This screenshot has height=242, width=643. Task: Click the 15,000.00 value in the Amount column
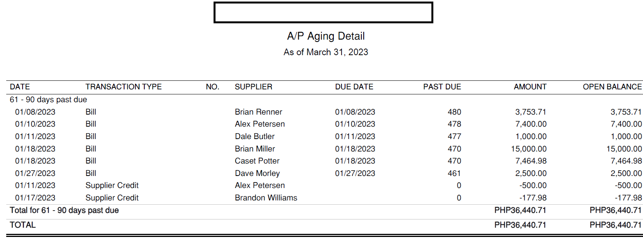pos(529,149)
